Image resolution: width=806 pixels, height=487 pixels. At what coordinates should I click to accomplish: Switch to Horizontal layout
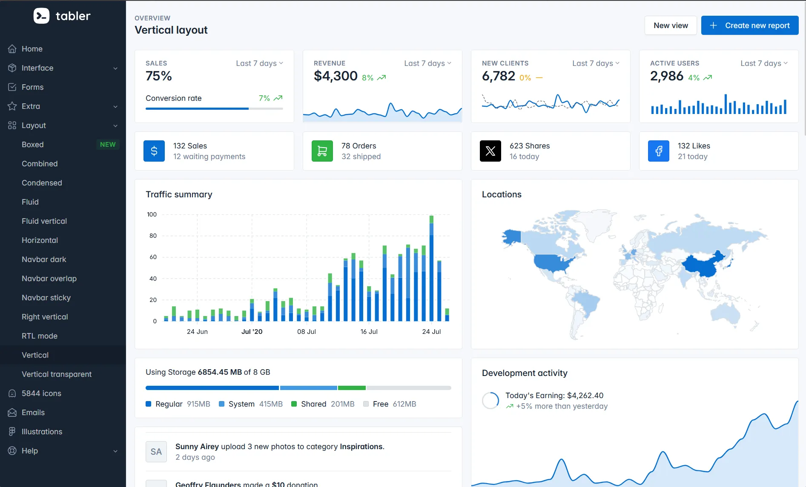(x=40, y=240)
